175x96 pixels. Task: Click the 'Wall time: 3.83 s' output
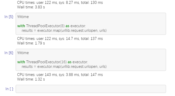(31, 7)
